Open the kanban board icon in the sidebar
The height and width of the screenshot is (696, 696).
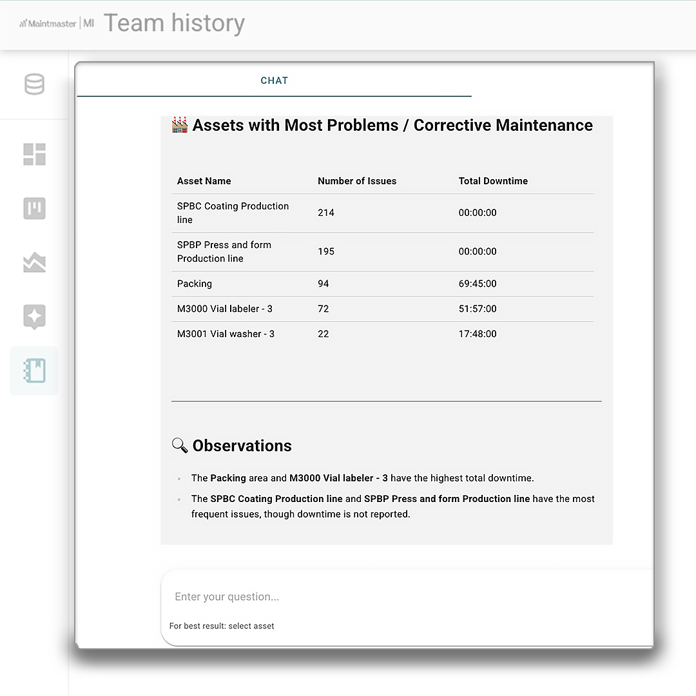click(x=34, y=208)
